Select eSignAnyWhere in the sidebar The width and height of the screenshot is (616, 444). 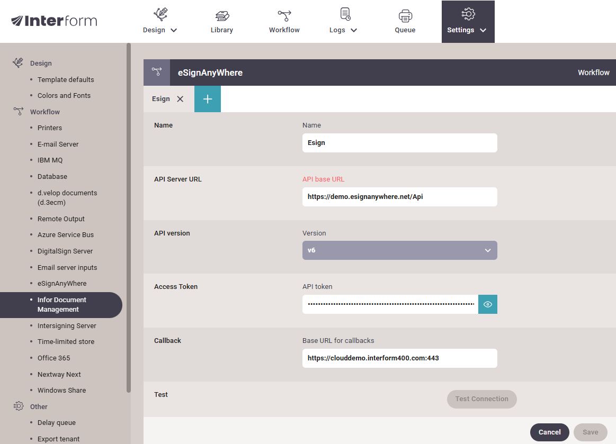[x=62, y=284]
